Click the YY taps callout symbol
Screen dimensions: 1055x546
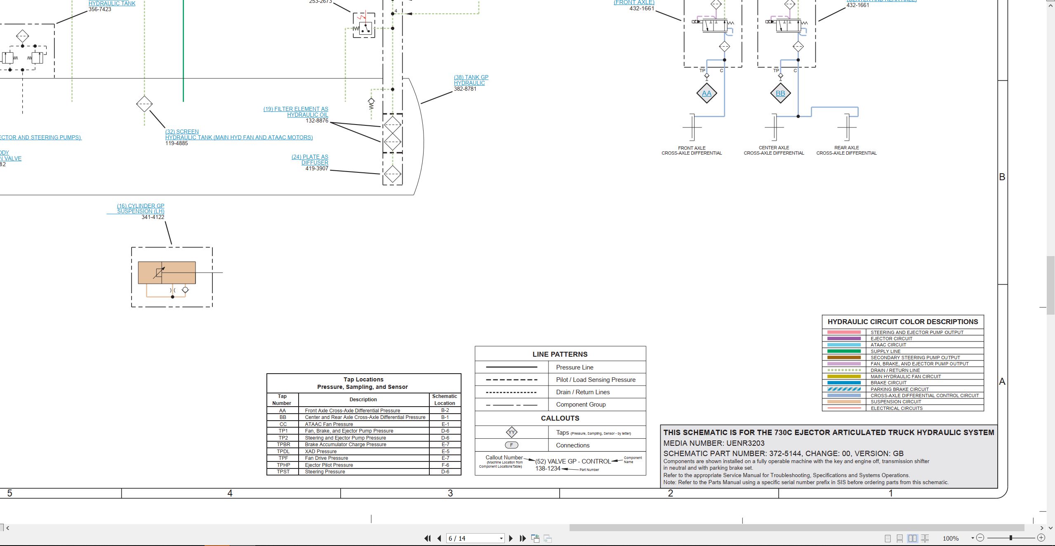[x=511, y=432]
